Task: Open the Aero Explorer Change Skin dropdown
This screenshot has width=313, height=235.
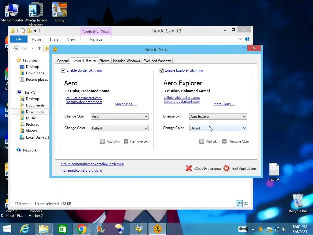Action: [x=218, y=117]
